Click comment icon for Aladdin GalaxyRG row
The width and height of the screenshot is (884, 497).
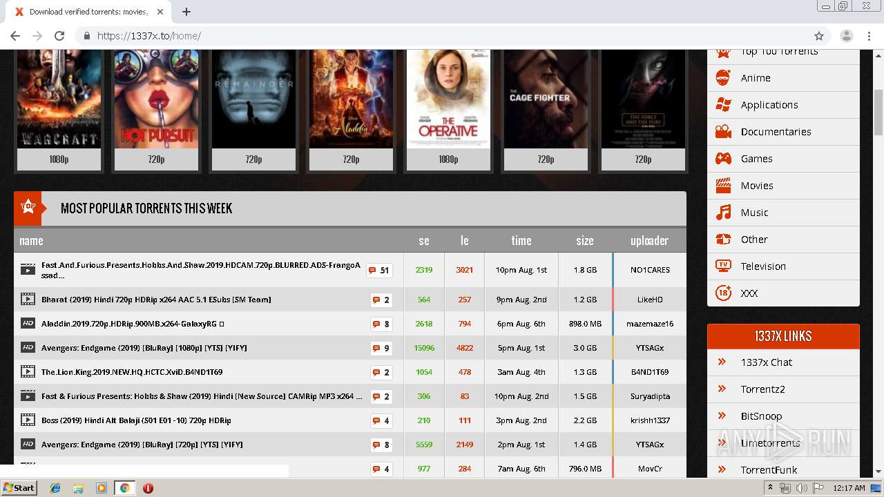click(x=376, y=324)
